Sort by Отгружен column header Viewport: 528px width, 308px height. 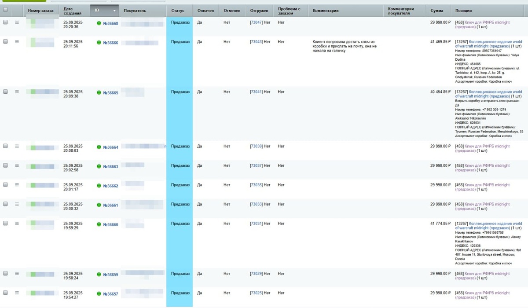pyautogui.click(x=259, y=11)
